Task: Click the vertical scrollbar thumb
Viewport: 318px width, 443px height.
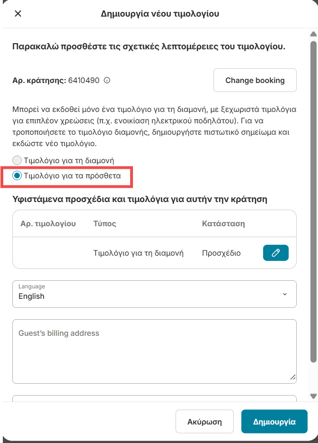Action: coord(313,199)
